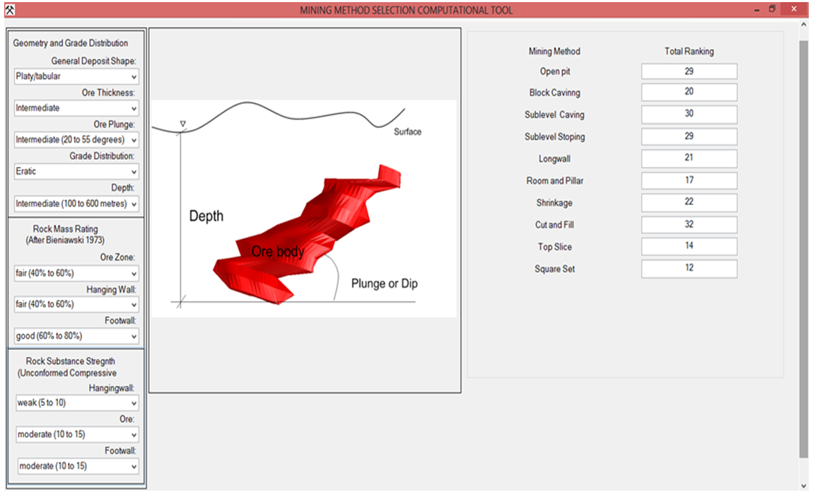The height and width of the screenshot is (497, 813).
Task: Expand the Hangingwall strength dropdown
Action: point(76,403)
